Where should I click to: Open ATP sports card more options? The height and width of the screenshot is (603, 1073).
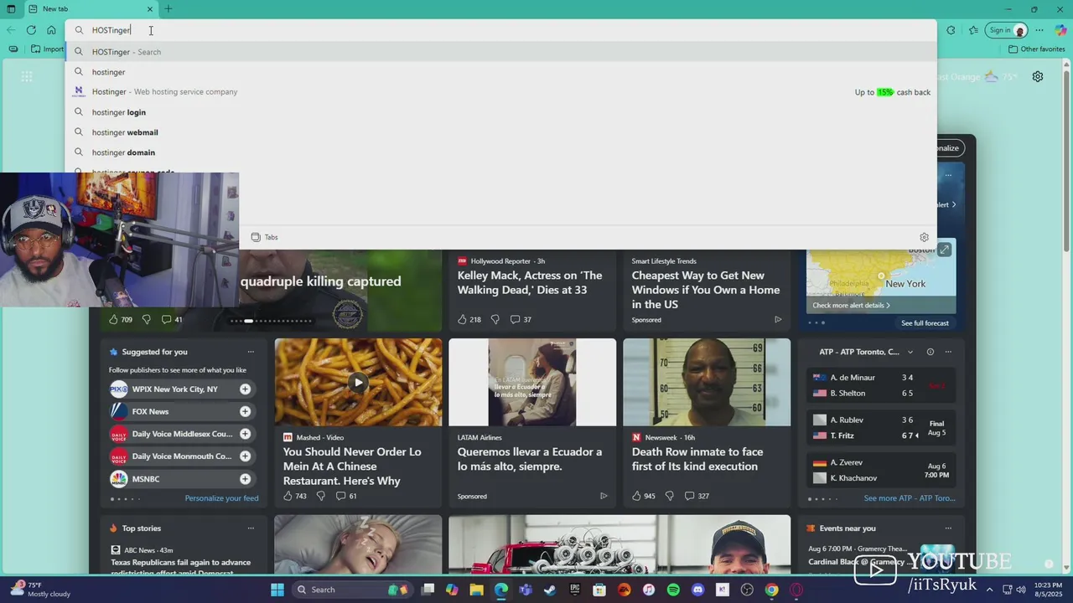[948, 352]
